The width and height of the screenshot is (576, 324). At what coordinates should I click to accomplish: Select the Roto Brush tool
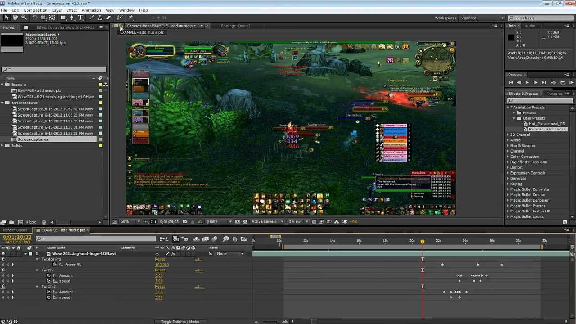tap(120, 18)
